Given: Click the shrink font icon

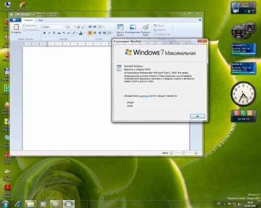Looking at the screenshot, I should pos(83,27).
